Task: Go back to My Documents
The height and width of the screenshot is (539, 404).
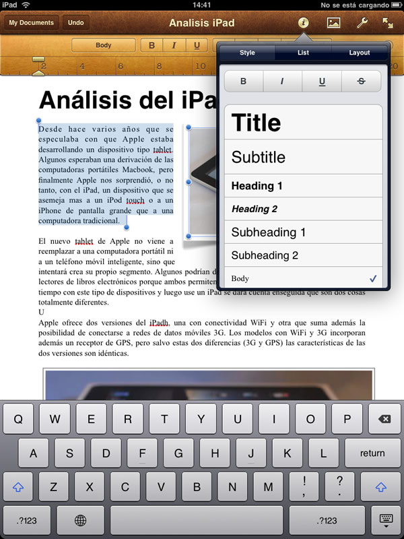Action: (x=31, y=23)
